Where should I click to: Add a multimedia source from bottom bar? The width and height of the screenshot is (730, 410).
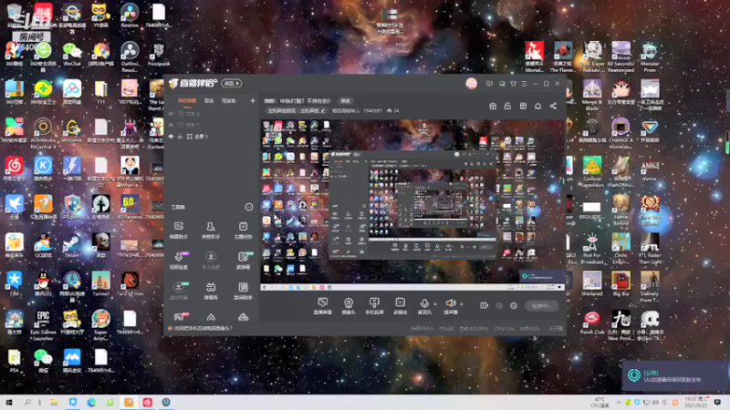point(400,306)
